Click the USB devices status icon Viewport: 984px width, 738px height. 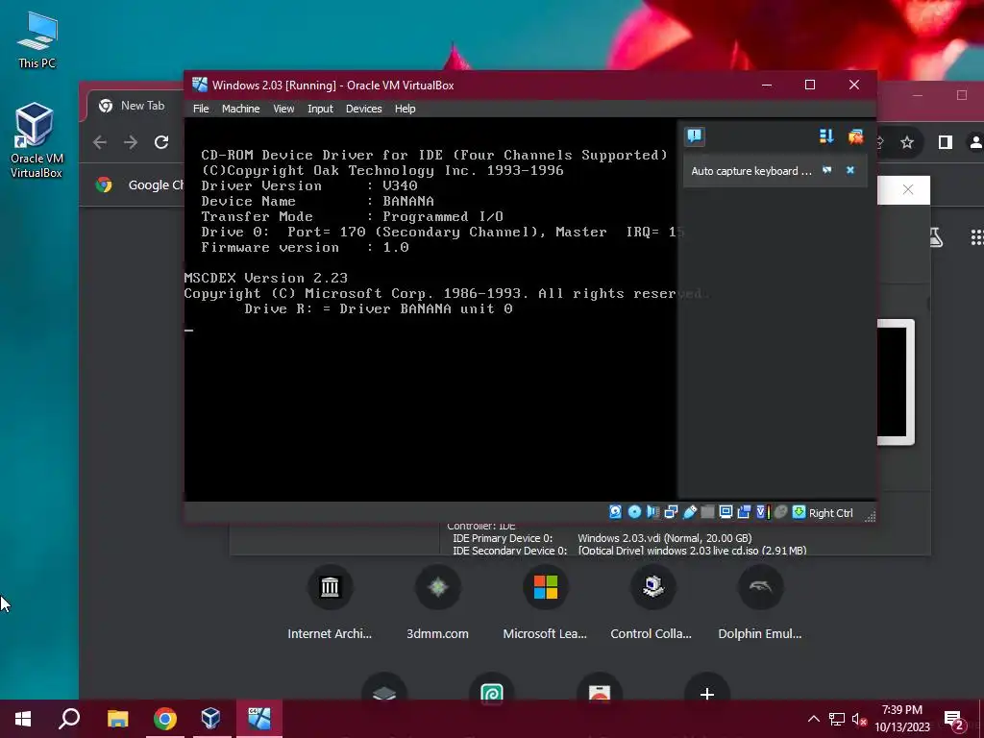pyautogui.click(x=690, y=512)
